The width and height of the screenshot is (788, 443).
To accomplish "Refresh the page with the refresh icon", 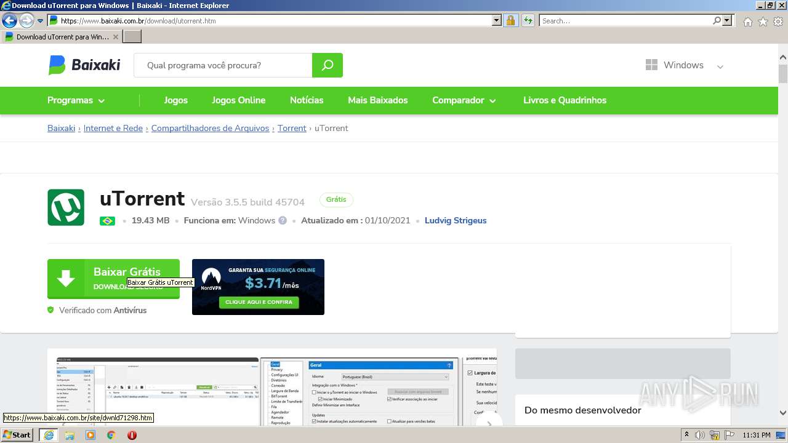I will click(x=528, y=20).
